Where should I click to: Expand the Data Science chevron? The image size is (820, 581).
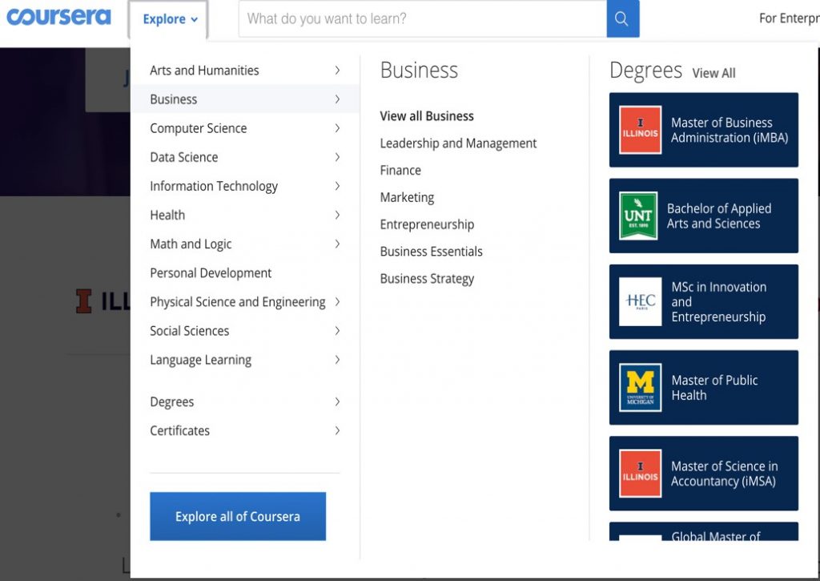pyautogui.click(x=337, y=157)
